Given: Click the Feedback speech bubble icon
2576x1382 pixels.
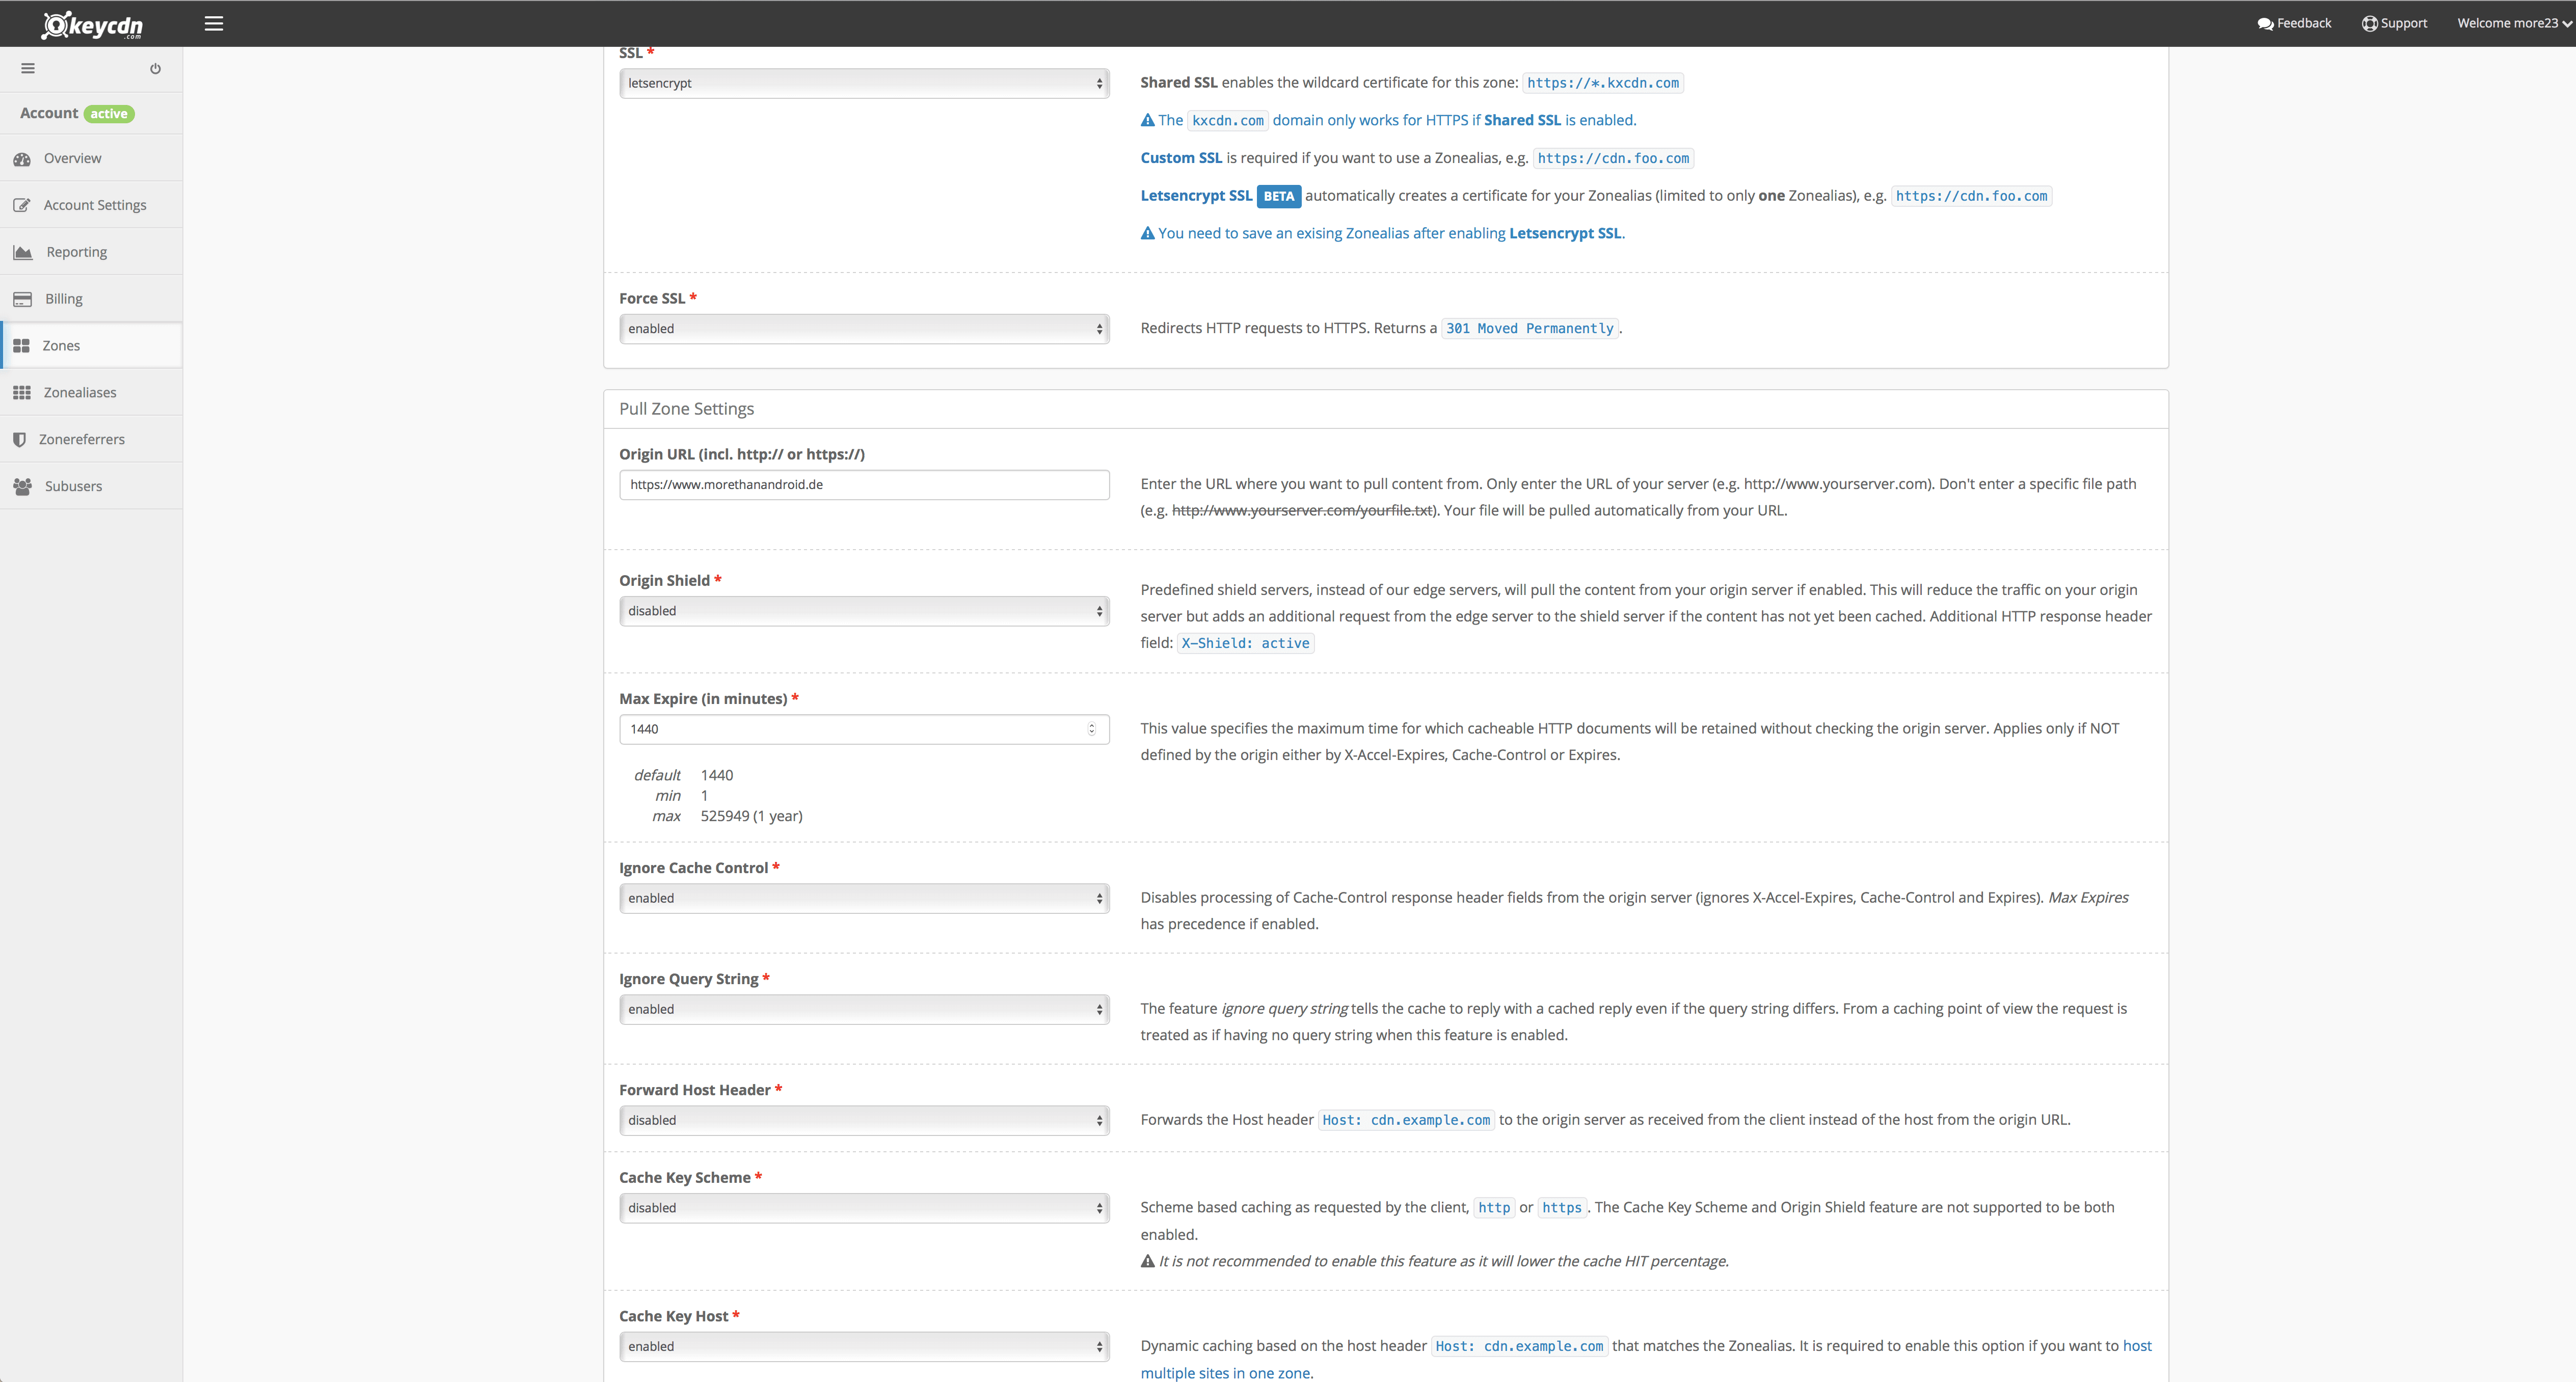Looking at the screenshot, I should pos(2265,23).
